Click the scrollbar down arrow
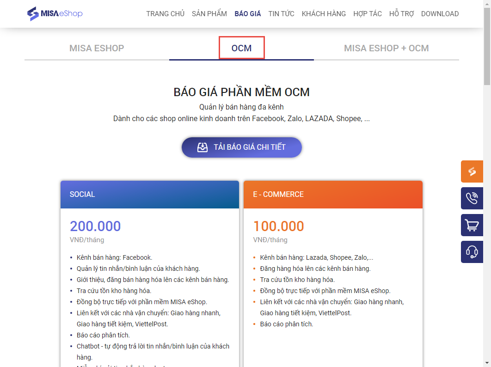 point(487,363)
